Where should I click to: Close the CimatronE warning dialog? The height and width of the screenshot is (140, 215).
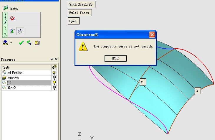[152, 34]
